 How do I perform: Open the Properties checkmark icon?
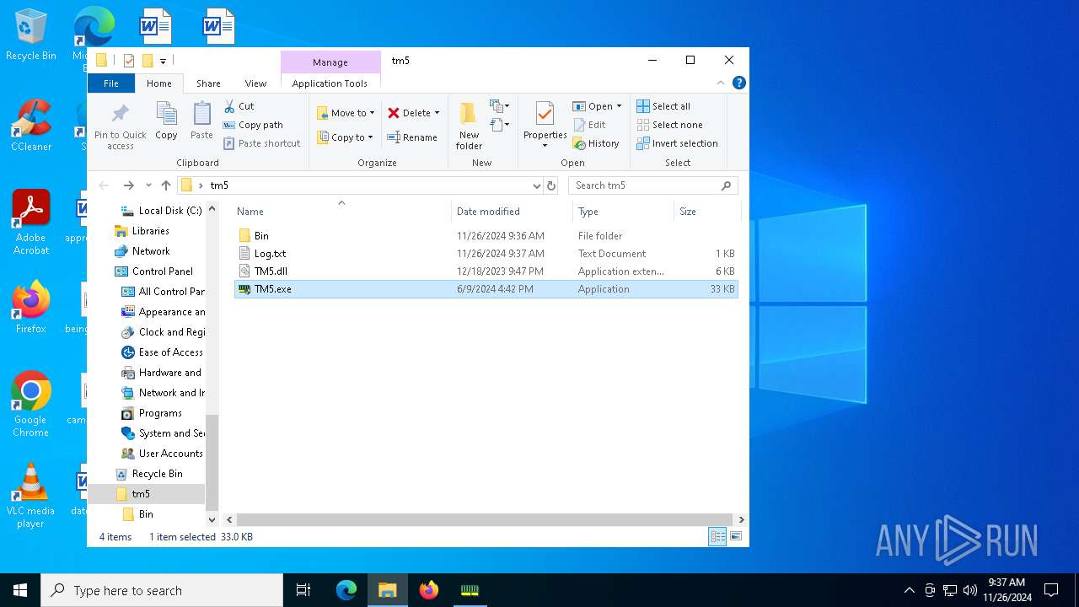coord(545,114)
